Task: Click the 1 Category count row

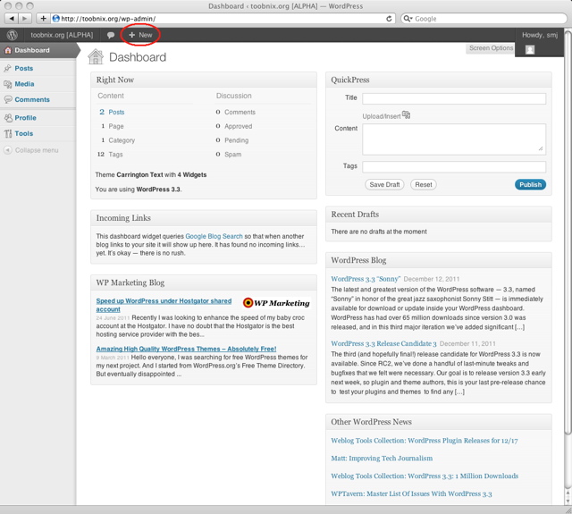Action: click(x=118, y=140)
